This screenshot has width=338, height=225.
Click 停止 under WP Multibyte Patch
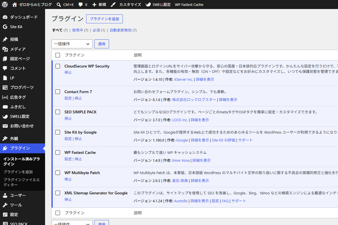pyautogui.click(x=68, y=179)
